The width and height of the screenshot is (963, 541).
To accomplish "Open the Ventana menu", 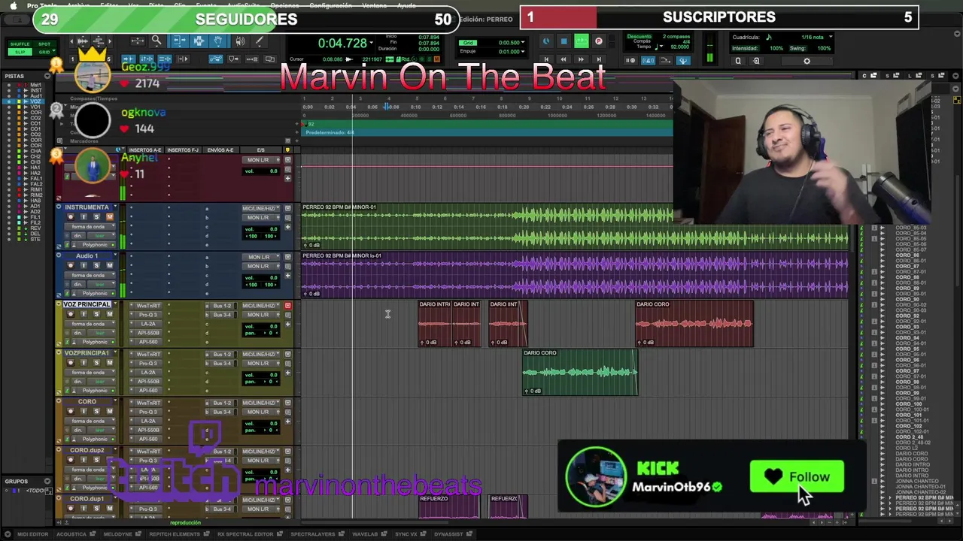I will 374,5.
